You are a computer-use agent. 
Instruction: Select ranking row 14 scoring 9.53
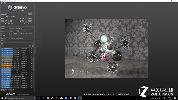click(x=17, y=51)
